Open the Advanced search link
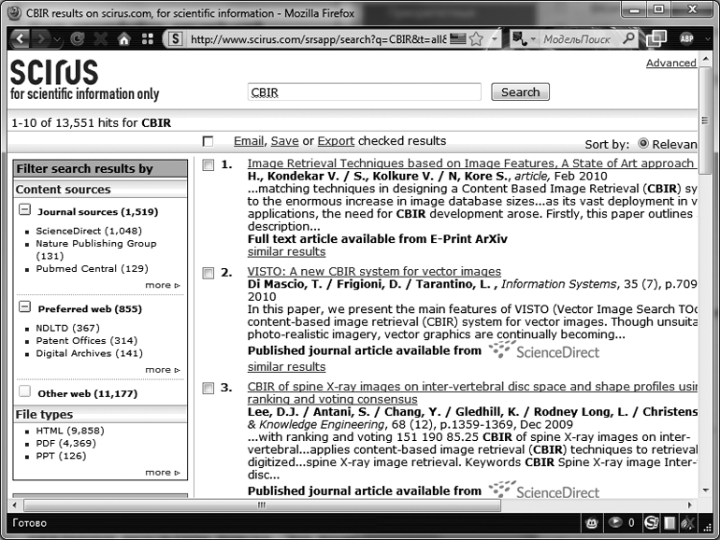This screenshot has height=540, width=720. [670, 64]
